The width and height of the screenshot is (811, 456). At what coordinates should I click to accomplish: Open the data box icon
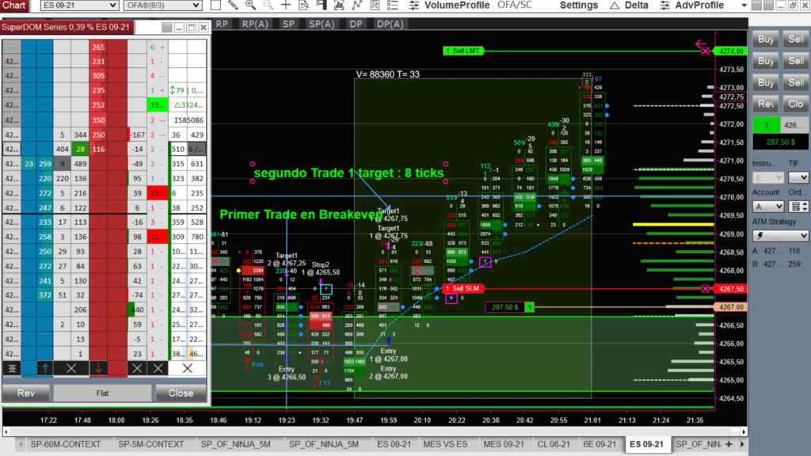pyautogui.click(x=304, y=6)
